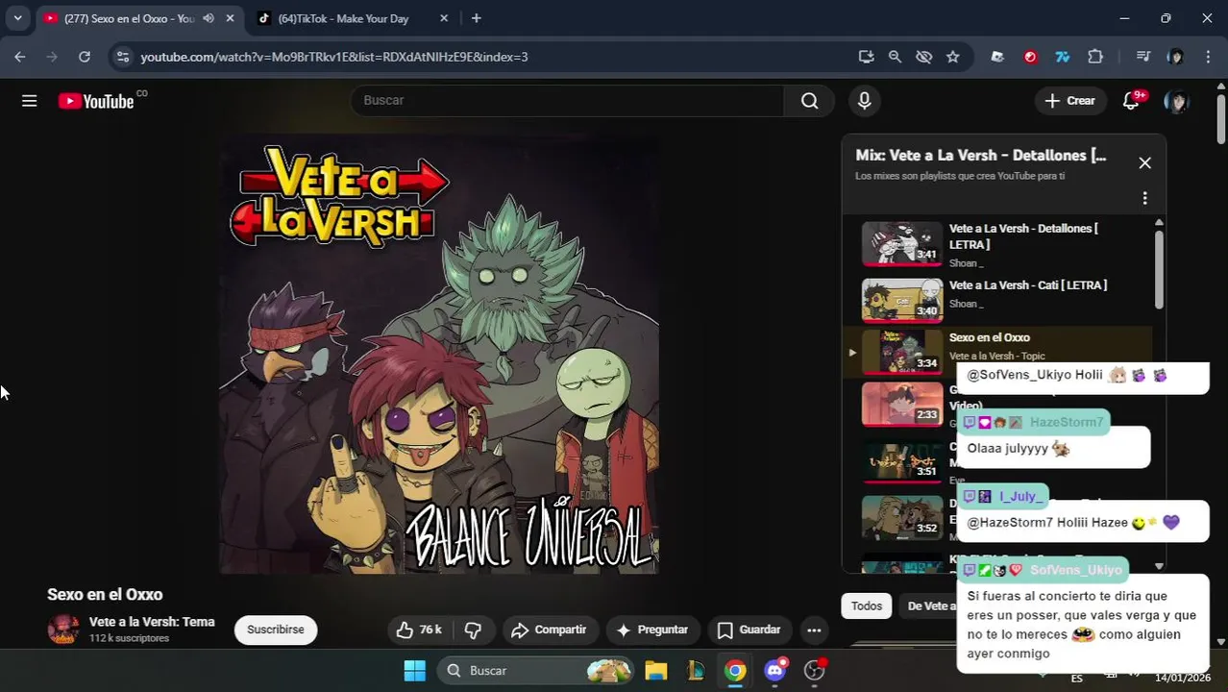Open League of Legends from the taskbar
Image resolution: width=1228 pixels, height=692 pixels.
696,671
